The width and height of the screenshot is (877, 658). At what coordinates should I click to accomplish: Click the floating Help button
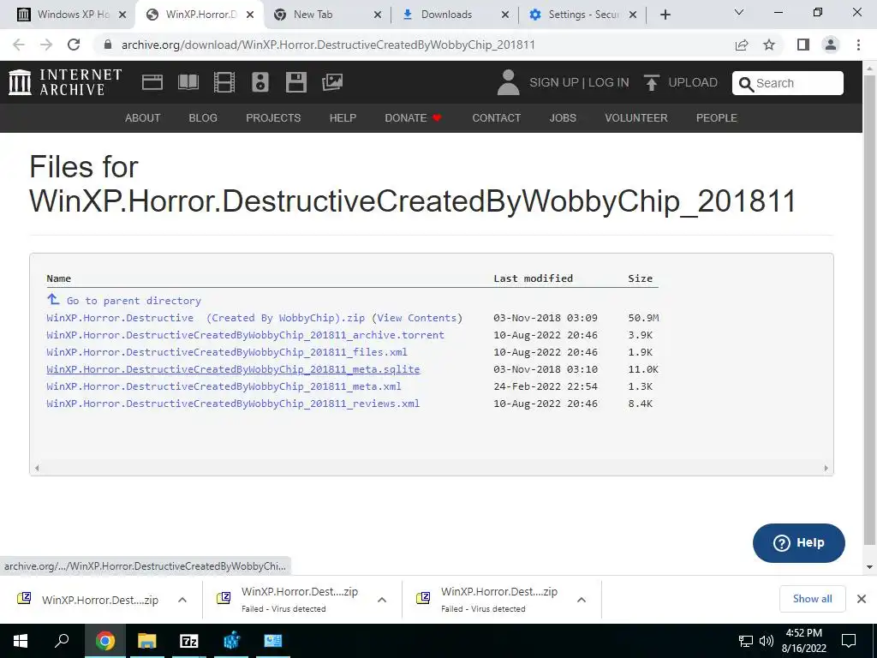coord(799,542)
